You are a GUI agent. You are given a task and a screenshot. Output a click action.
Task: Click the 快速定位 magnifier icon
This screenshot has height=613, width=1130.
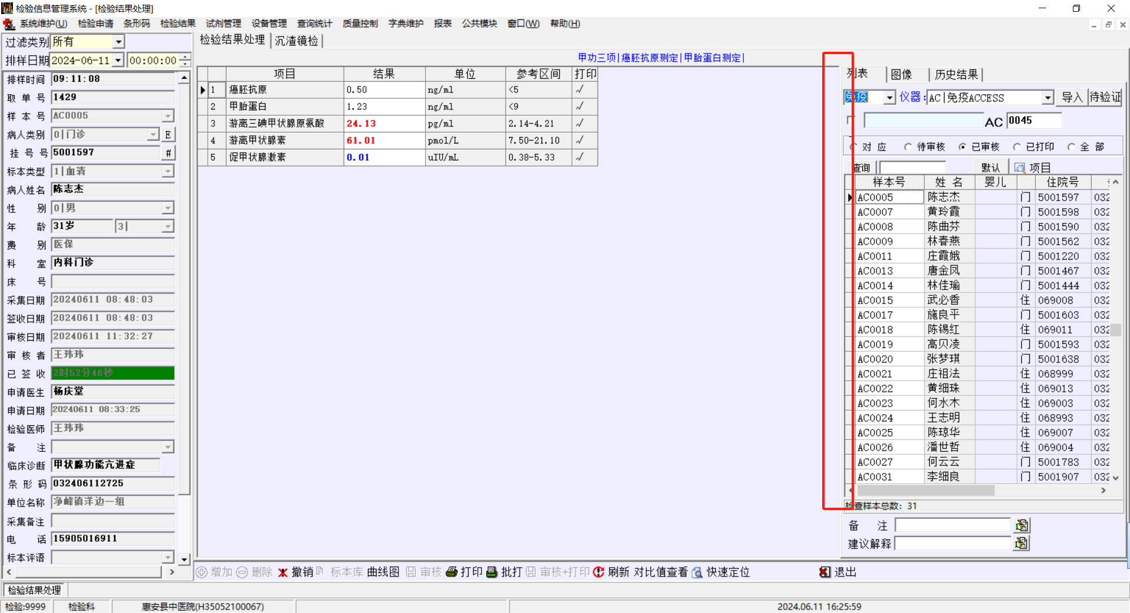[x=697, y=572]
